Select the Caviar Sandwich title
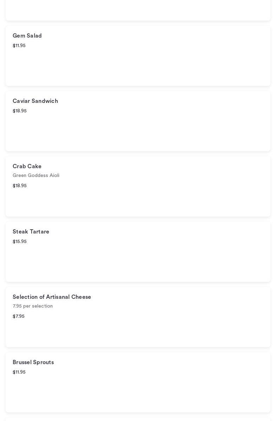Image resolution: width=276 pixels, height=421 pixels. (35, 101)
